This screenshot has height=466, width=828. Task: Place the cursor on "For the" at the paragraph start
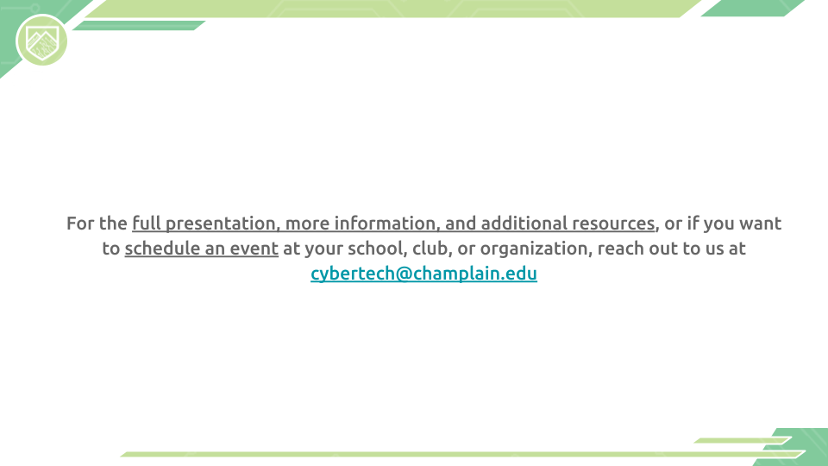pos(97,224)
